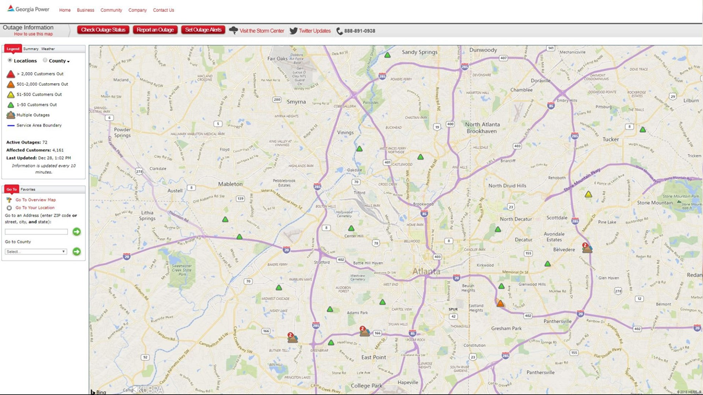Switch to the Go To tab
This screenshot has height=395, width=703.
(12, 189)
